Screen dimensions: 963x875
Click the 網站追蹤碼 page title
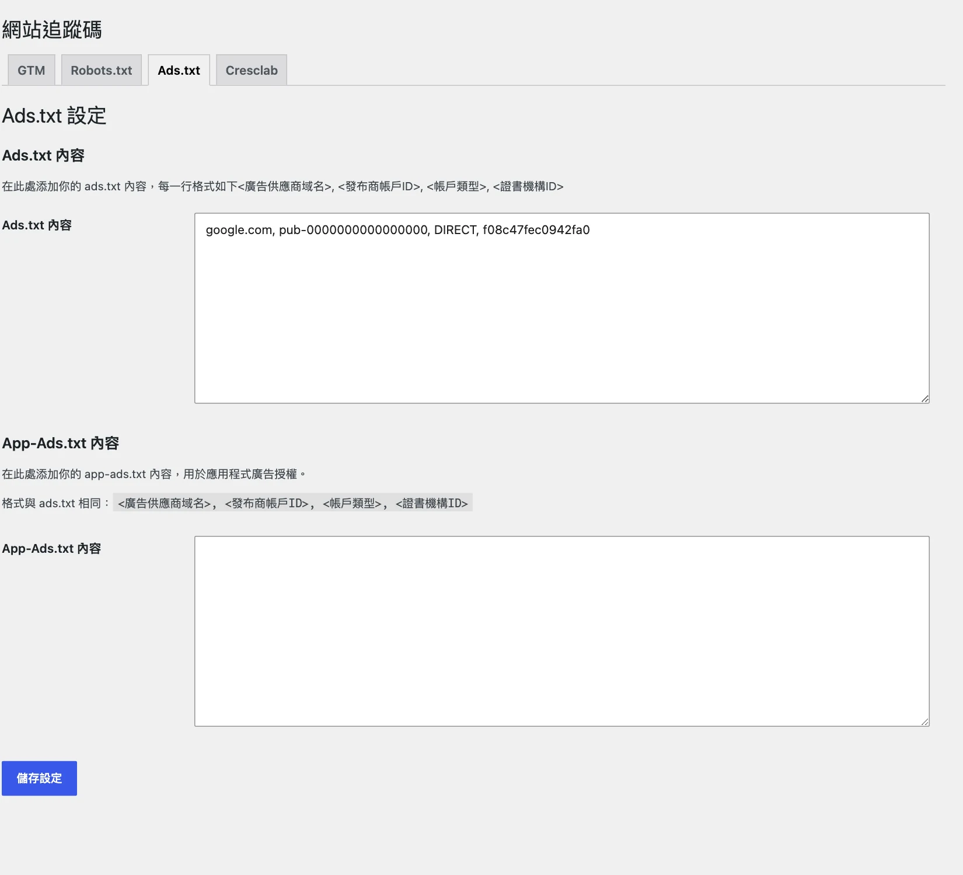[52, 29]
